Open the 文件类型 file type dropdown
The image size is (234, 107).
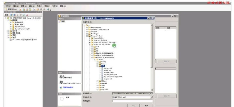[151, 97]
